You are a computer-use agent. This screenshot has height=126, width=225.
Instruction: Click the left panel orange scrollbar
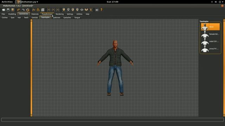click(x=31, y=68)
